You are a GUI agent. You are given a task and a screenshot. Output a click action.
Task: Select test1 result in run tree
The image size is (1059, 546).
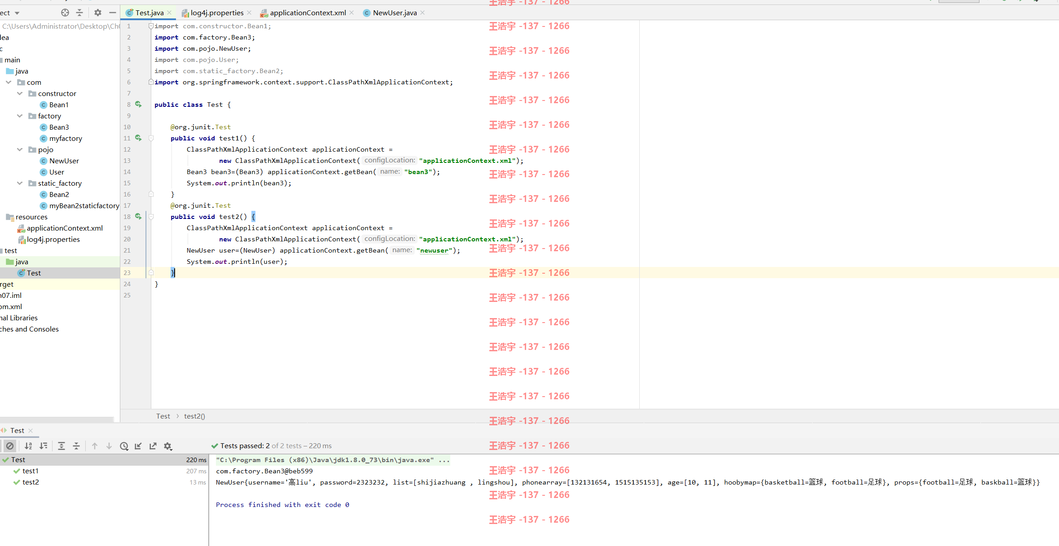(x=104, y=471)
